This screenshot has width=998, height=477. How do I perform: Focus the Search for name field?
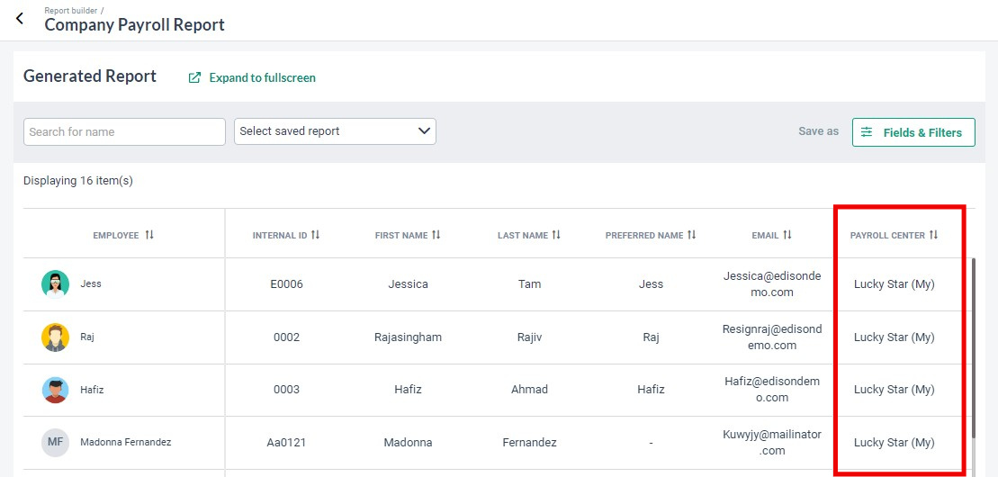125,131
